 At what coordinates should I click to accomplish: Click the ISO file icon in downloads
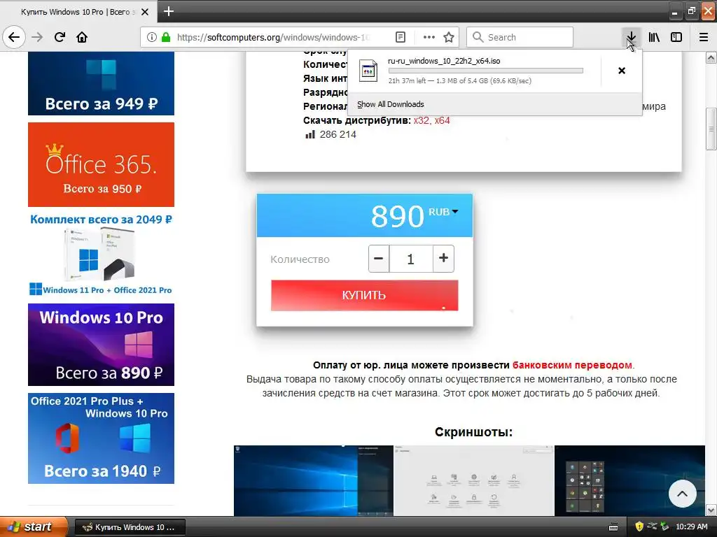368,71
